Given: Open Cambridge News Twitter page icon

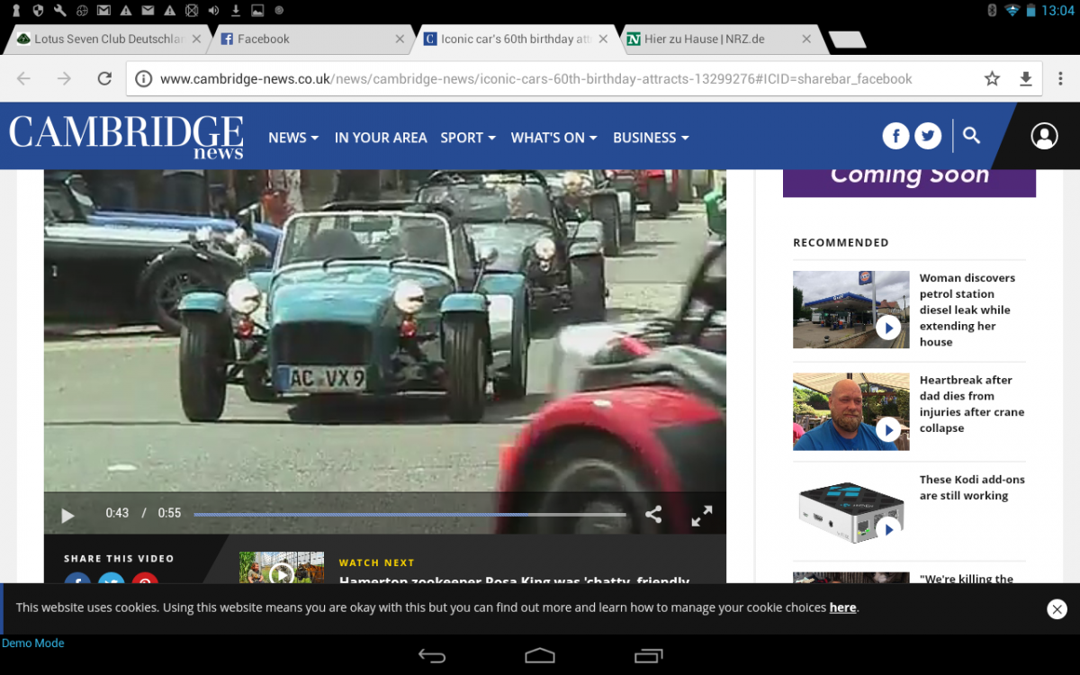Looking at the screenshot, I should pyautogui.click(x=928, y=136).
